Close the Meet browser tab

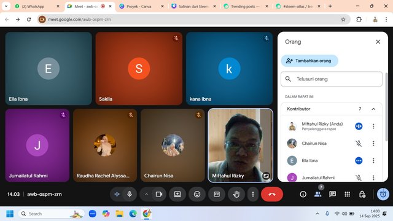(x=111, y=6)
